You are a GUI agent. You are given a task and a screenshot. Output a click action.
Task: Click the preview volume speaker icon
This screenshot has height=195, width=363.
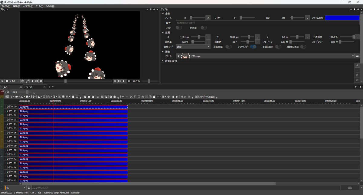pos(129,81)
